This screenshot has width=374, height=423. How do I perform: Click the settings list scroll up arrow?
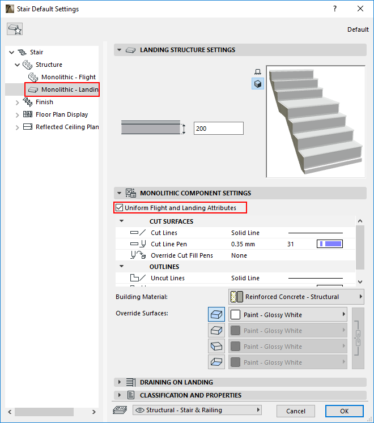[360, 221]
